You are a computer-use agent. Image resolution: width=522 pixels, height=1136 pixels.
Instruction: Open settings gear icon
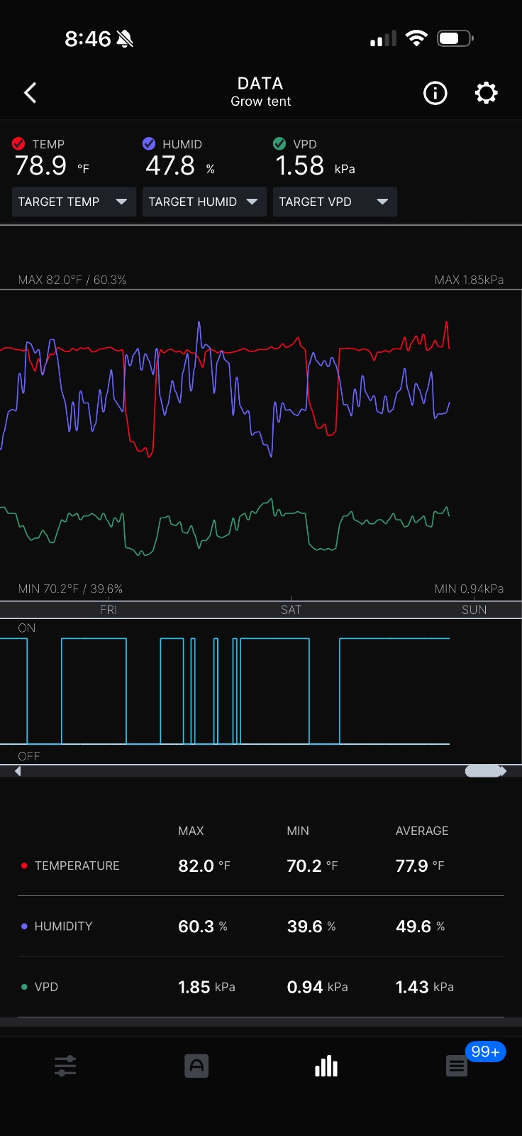486,93
